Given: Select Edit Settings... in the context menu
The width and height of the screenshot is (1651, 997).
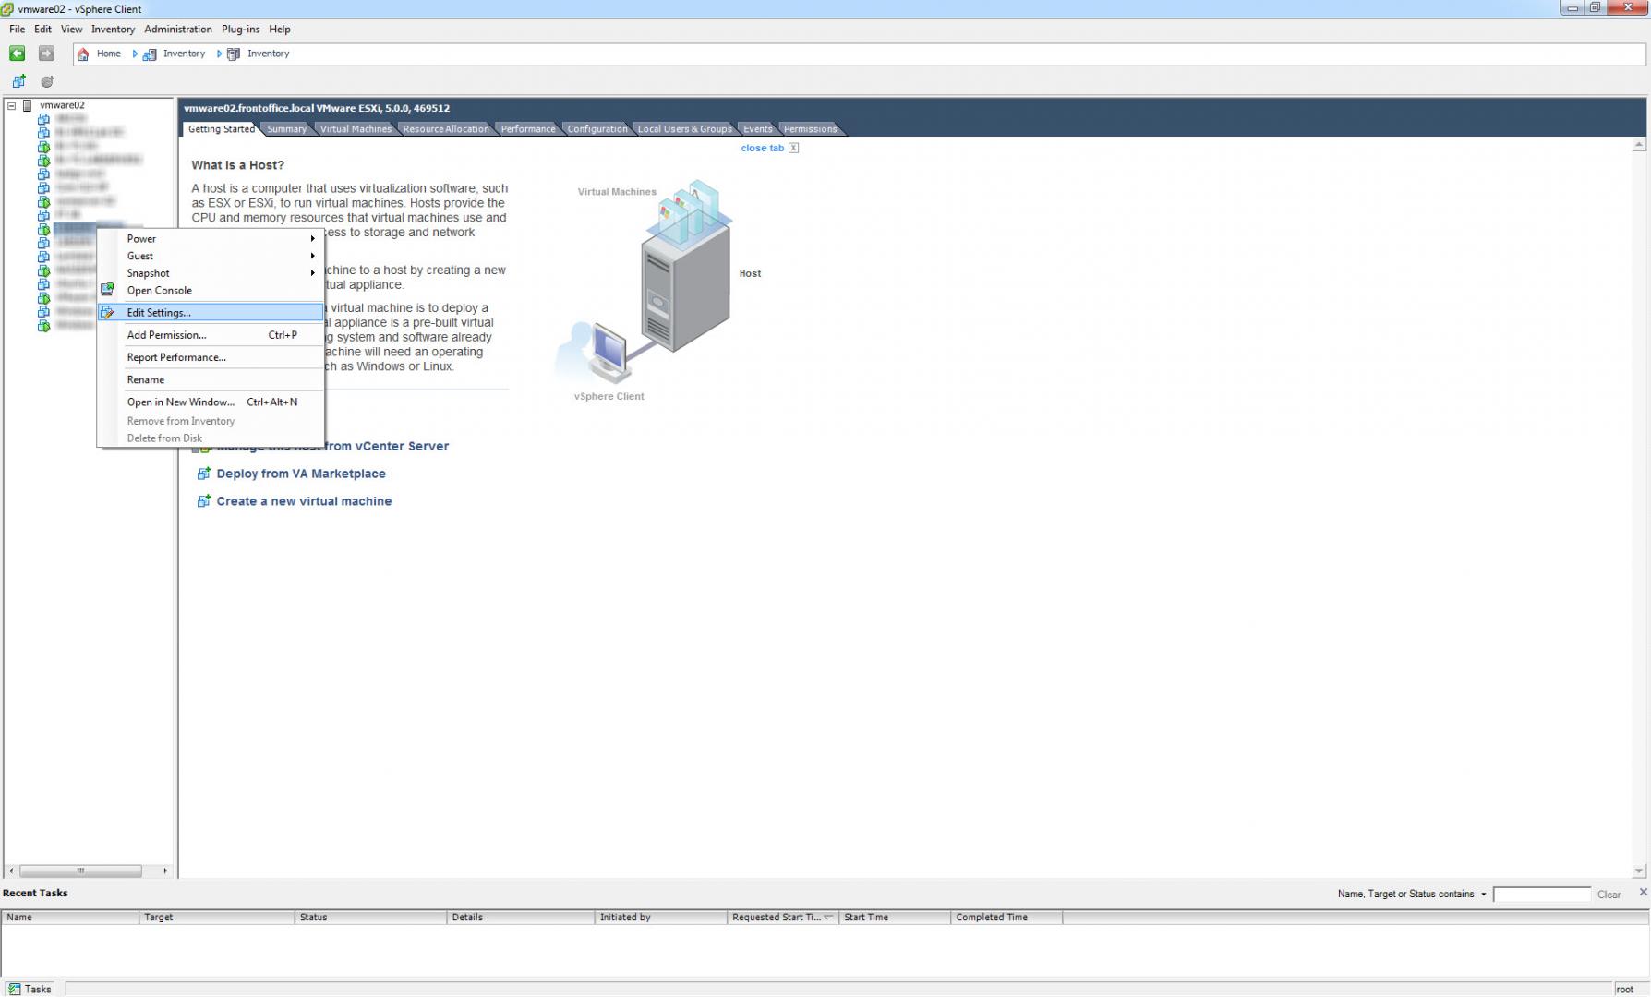Looking at the screenshot, I should [211, 313].
